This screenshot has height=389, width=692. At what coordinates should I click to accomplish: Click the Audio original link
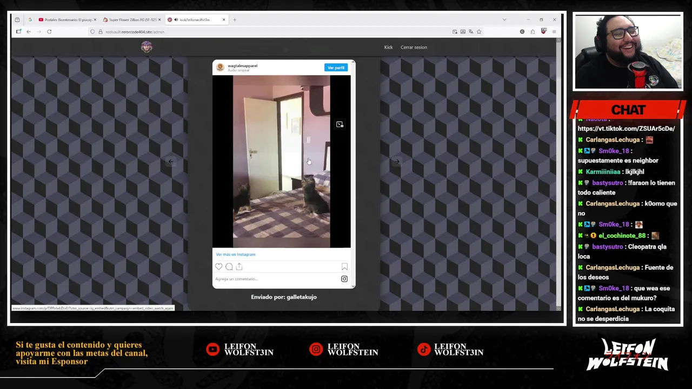(238, 70)
